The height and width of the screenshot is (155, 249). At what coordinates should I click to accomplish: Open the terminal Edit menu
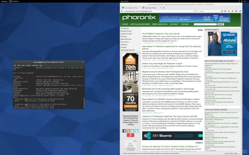(x=19, y=65)
